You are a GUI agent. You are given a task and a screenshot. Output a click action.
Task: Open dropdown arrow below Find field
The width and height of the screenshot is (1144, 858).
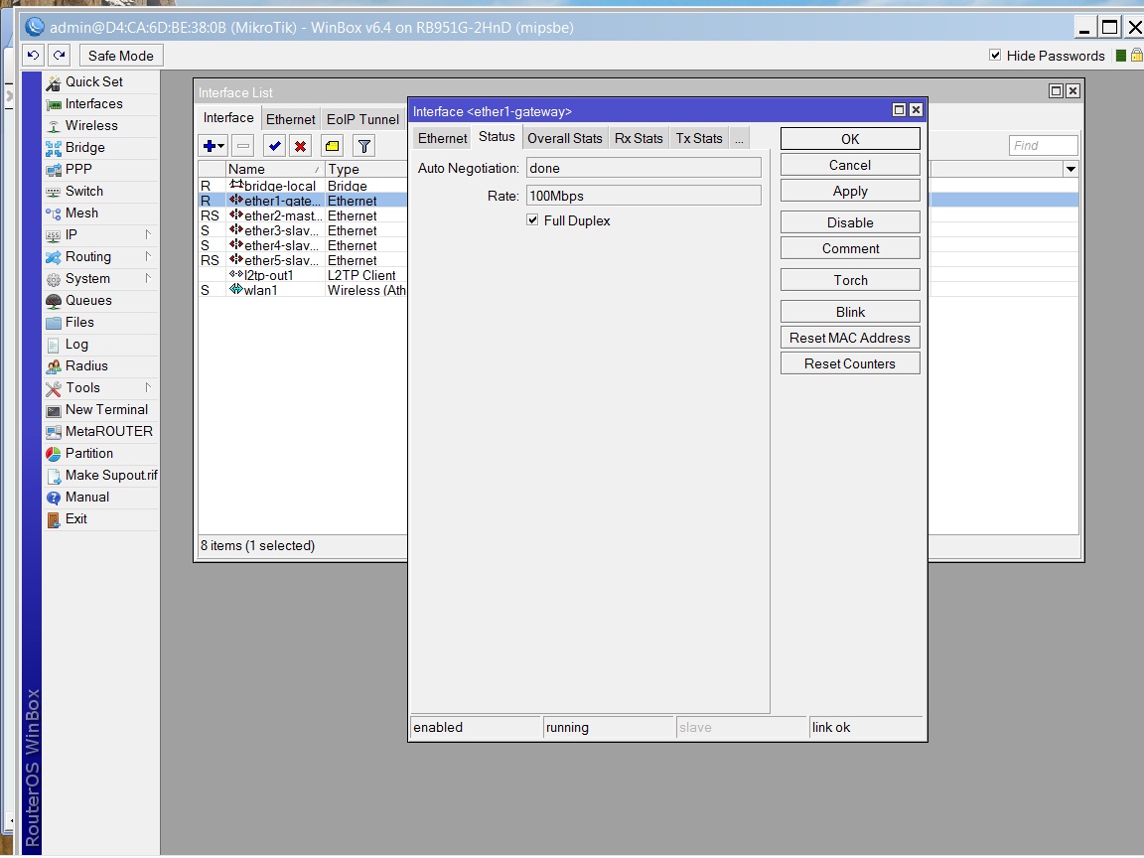pyautogui.click(x=1071, y=169)
